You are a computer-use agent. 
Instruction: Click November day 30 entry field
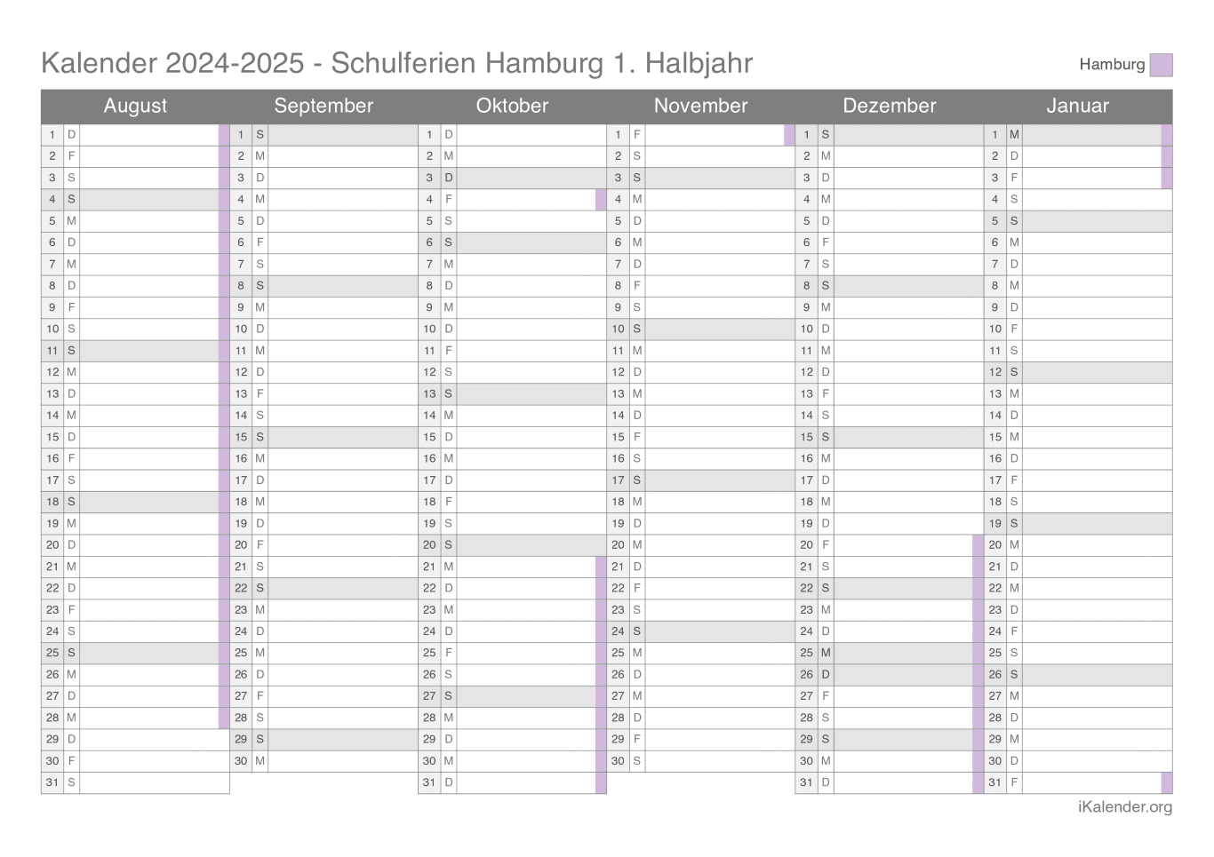point(720,760)
